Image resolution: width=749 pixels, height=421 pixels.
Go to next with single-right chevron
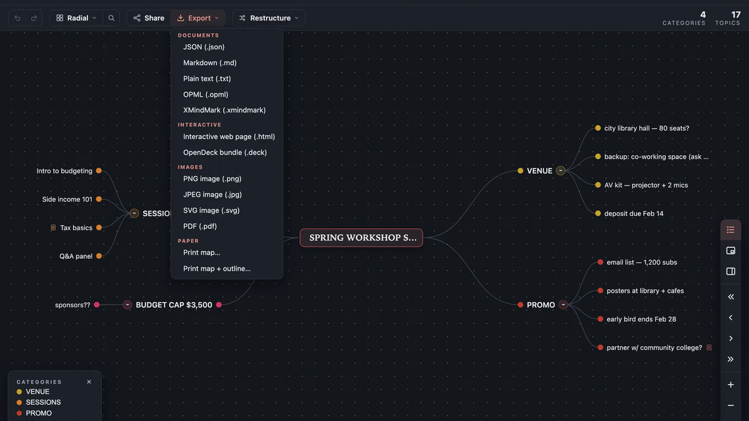731,338
